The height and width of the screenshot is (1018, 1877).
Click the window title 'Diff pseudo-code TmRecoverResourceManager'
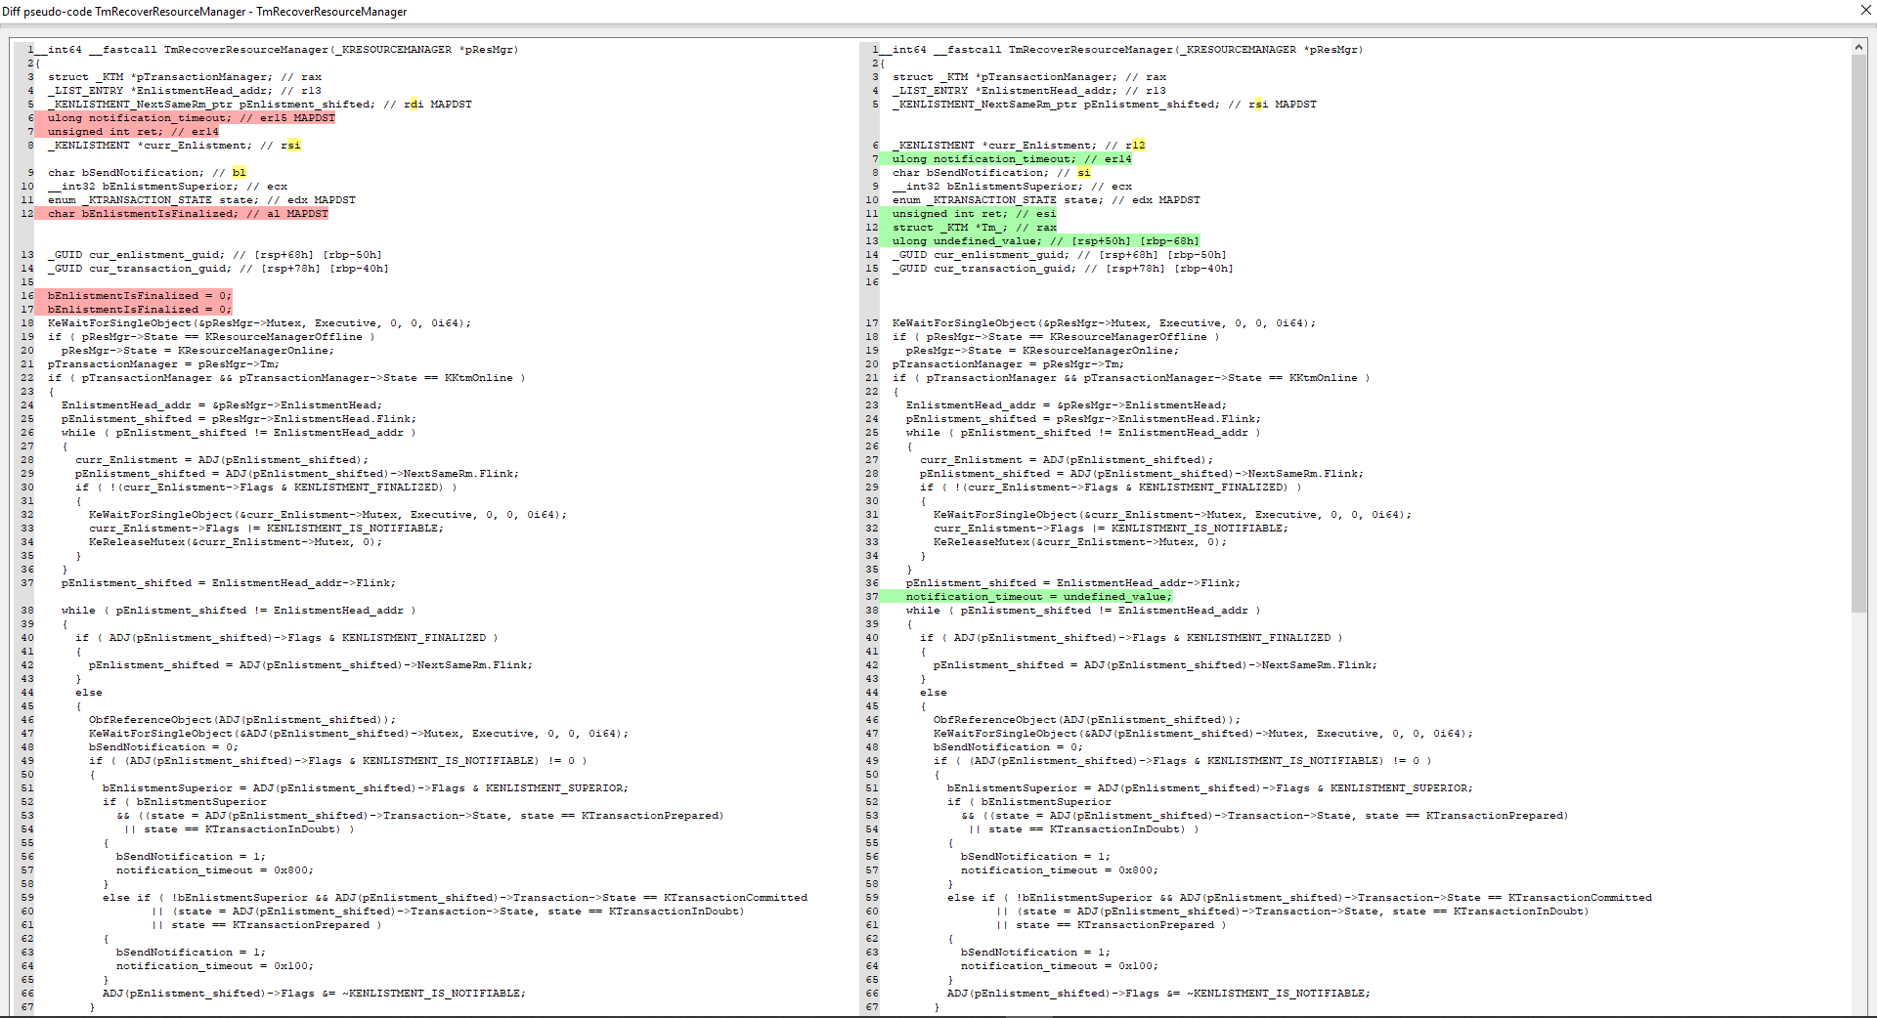click(204, 12)
